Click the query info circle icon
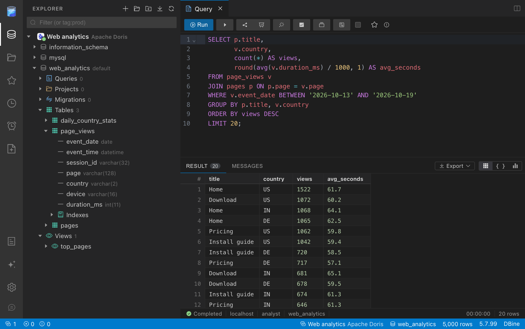The height and width of the screenshot is (329, 525). [387, 25]
